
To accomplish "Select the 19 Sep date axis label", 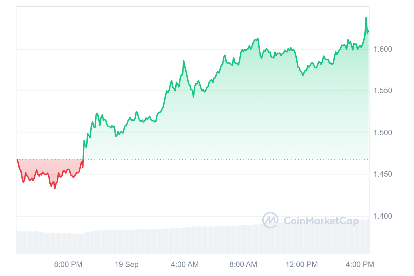I will click(x=127, y=265).
